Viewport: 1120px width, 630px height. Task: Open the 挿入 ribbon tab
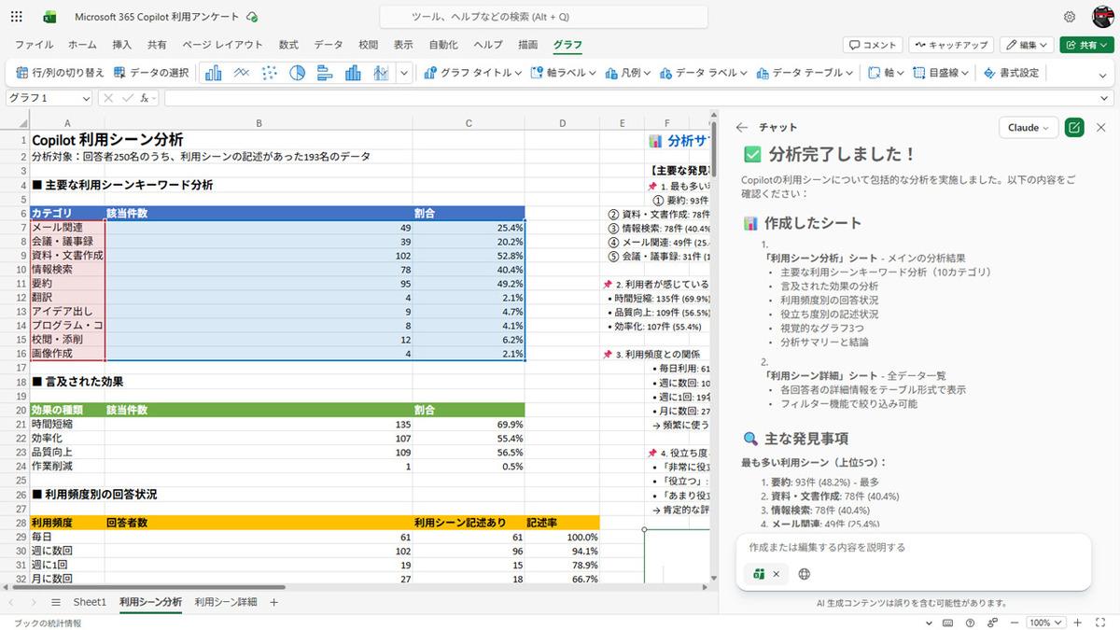click(x=122, y=45)
